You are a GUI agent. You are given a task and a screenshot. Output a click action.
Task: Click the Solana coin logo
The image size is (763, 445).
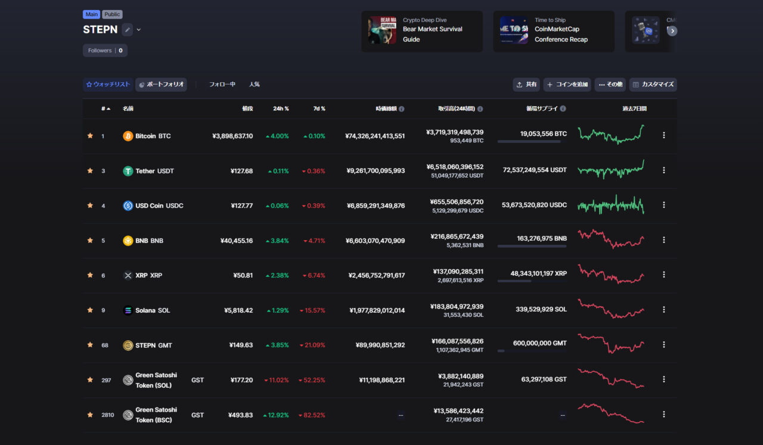pyautogui.click(x=128, y=310)
